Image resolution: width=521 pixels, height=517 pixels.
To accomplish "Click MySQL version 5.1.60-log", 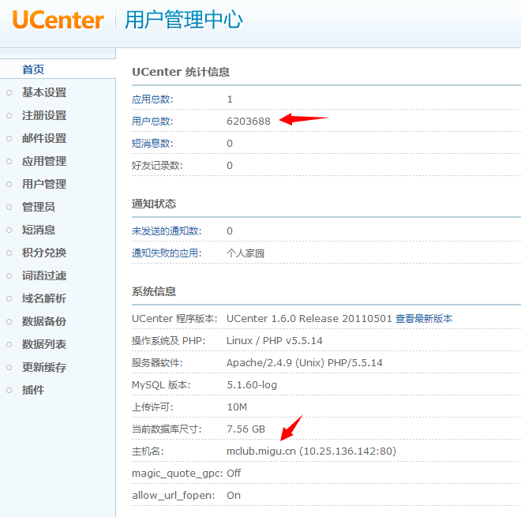I will (x=252, y=384).
